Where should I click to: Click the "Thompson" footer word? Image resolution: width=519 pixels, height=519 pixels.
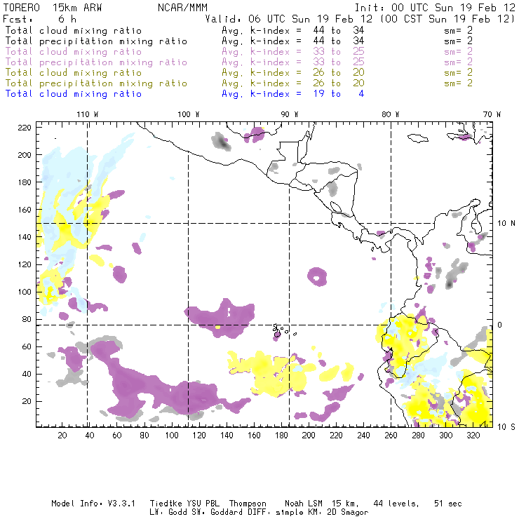click(248, 504)
